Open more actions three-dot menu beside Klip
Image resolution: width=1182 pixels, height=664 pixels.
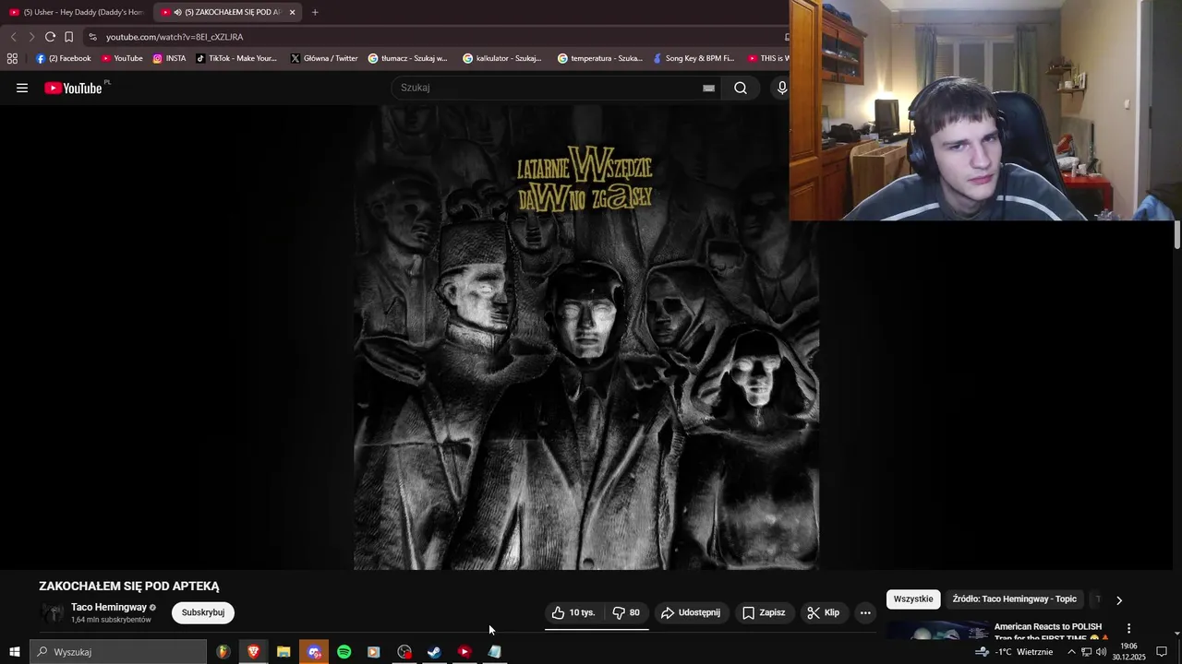tap(865, 612)
